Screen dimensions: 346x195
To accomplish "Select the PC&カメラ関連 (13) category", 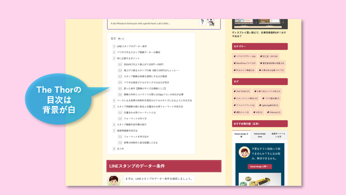I will (x=244, y=70).
